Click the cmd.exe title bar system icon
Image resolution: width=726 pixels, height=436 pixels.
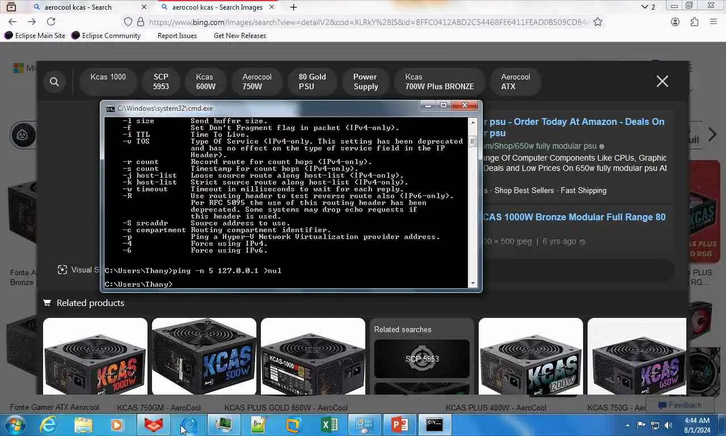(110, 108)
